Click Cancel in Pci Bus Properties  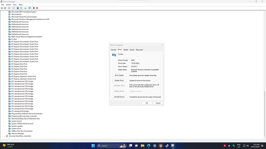(x=158, y=103)
